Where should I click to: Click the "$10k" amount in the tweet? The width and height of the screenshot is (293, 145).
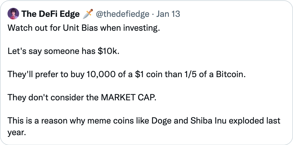[x=108, y=51]
